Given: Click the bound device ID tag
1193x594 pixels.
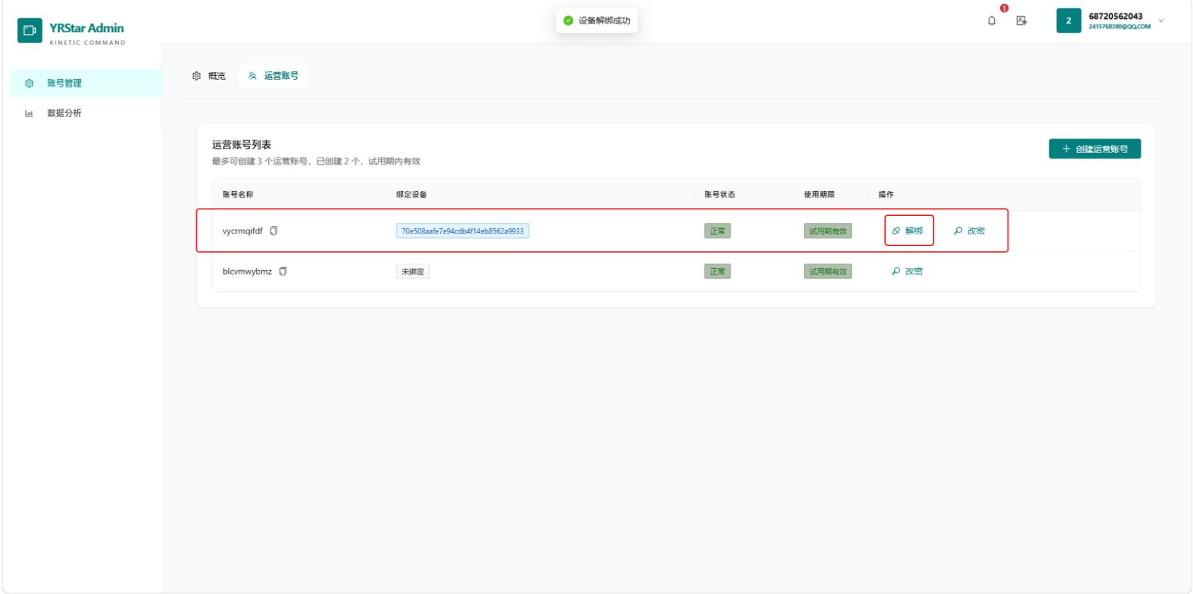Looking at the screenshot, I should 462,231.
